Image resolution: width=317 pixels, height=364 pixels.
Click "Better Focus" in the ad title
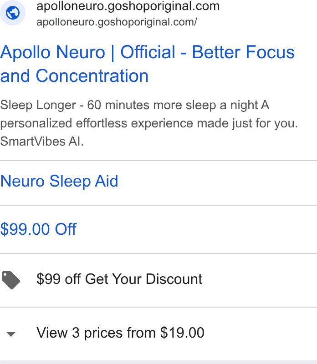(x=243, y=52)
